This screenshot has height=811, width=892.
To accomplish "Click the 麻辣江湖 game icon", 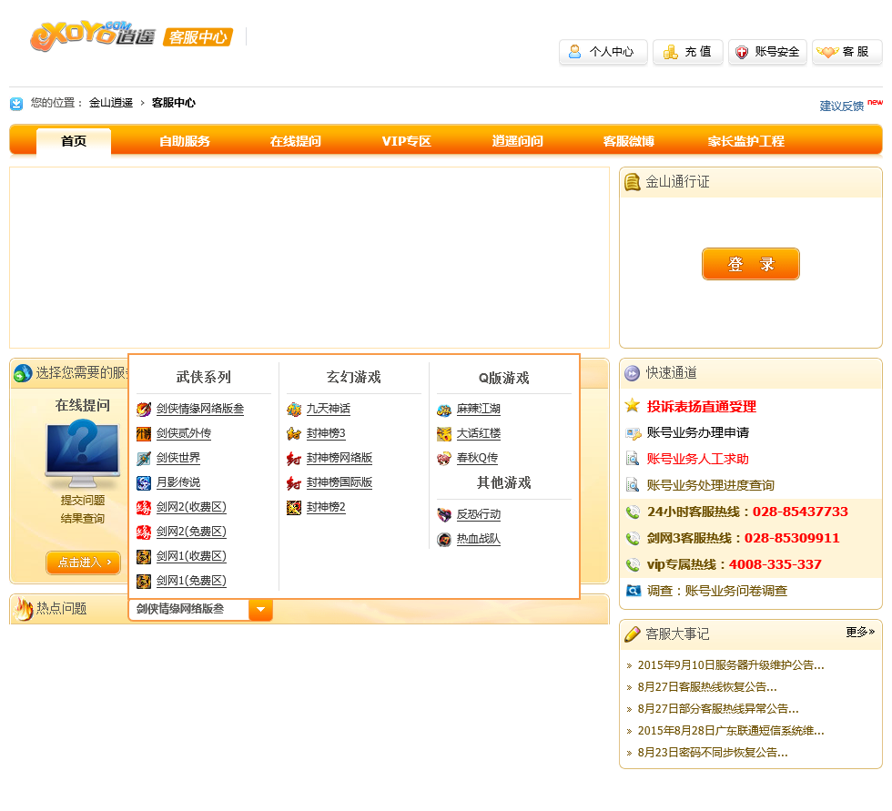I will [x=444, y=409].
